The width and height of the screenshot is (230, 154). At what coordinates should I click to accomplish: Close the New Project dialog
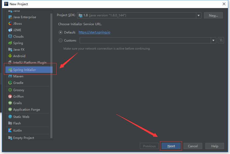pos(224,4)
